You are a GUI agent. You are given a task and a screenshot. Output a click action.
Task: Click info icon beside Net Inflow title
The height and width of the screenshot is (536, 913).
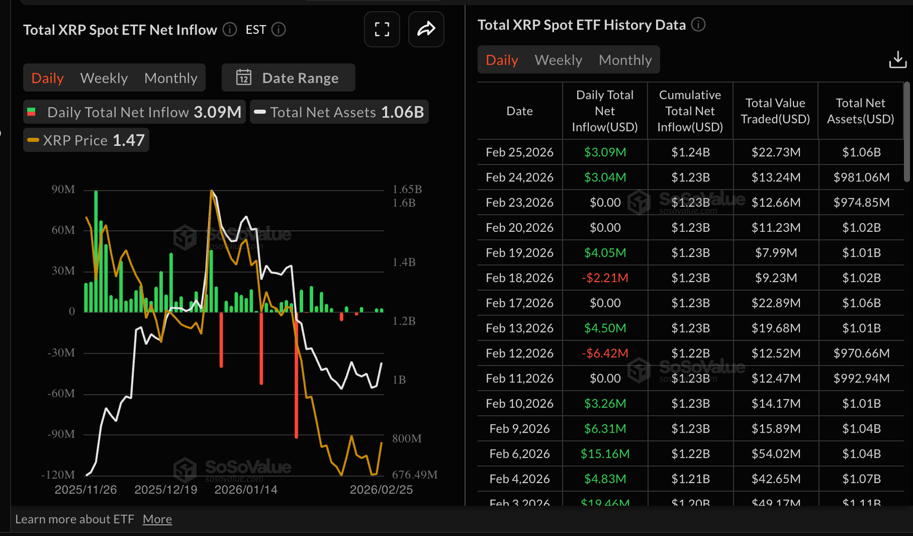click(230, 29)
